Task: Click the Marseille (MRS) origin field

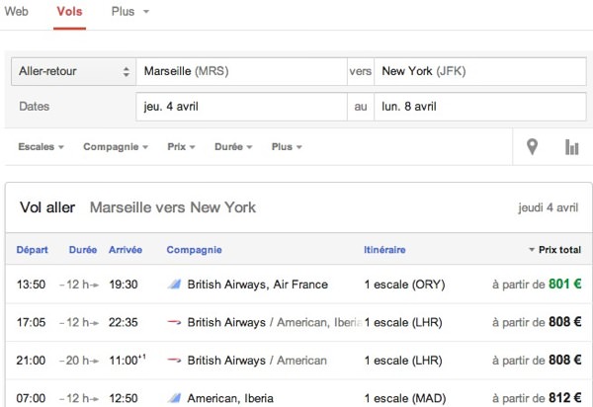Action: (x=242, y=71)
